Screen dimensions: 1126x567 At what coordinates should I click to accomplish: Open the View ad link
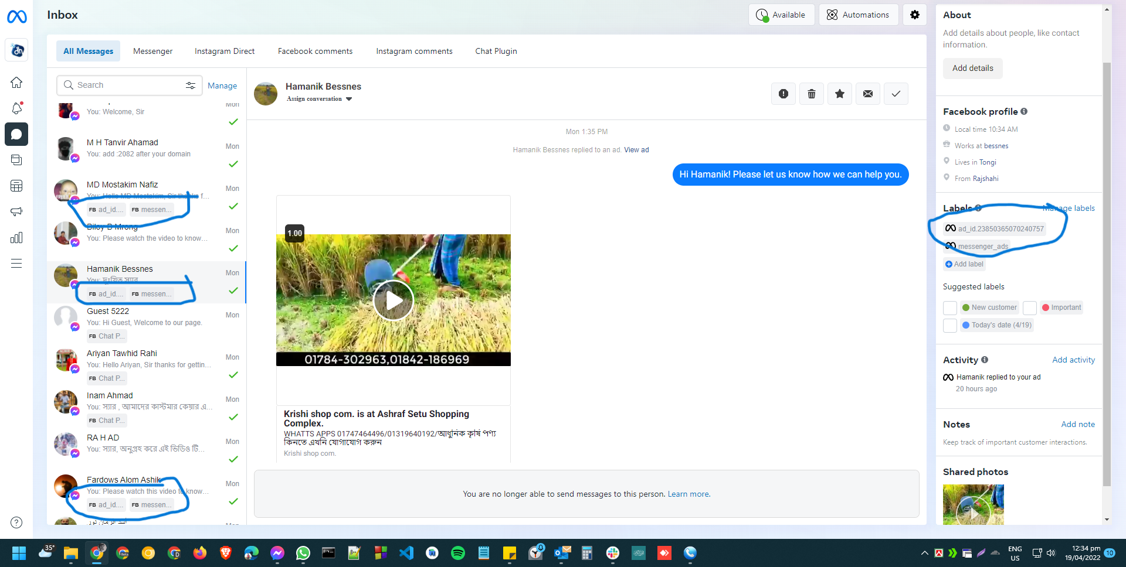[x=636, y=150]
